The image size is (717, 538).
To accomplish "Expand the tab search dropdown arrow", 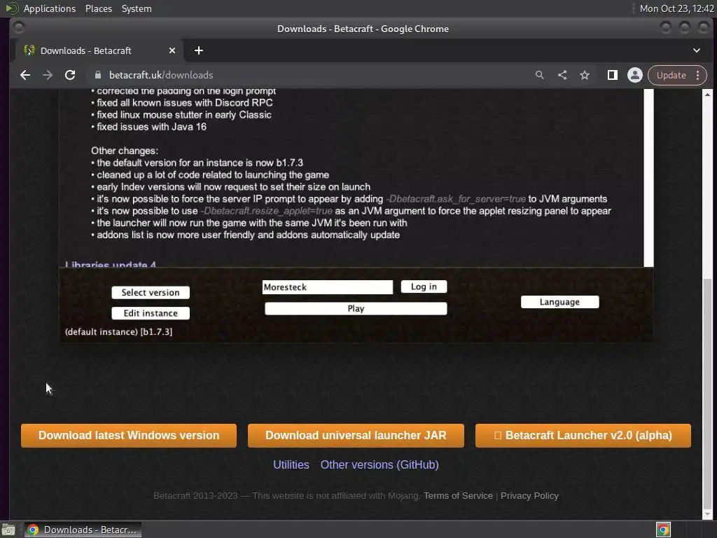I will (x=697, y=50).
